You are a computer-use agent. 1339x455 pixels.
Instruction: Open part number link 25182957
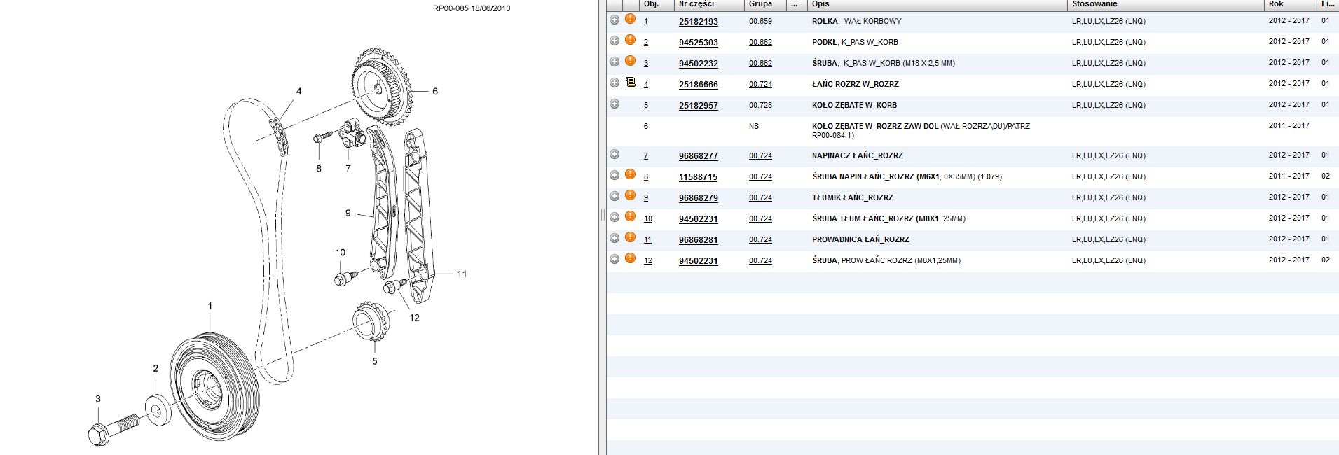[x=698, y=106]
